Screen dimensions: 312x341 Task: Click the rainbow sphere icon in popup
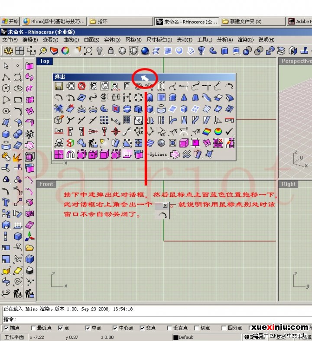(x=218, y=132)
